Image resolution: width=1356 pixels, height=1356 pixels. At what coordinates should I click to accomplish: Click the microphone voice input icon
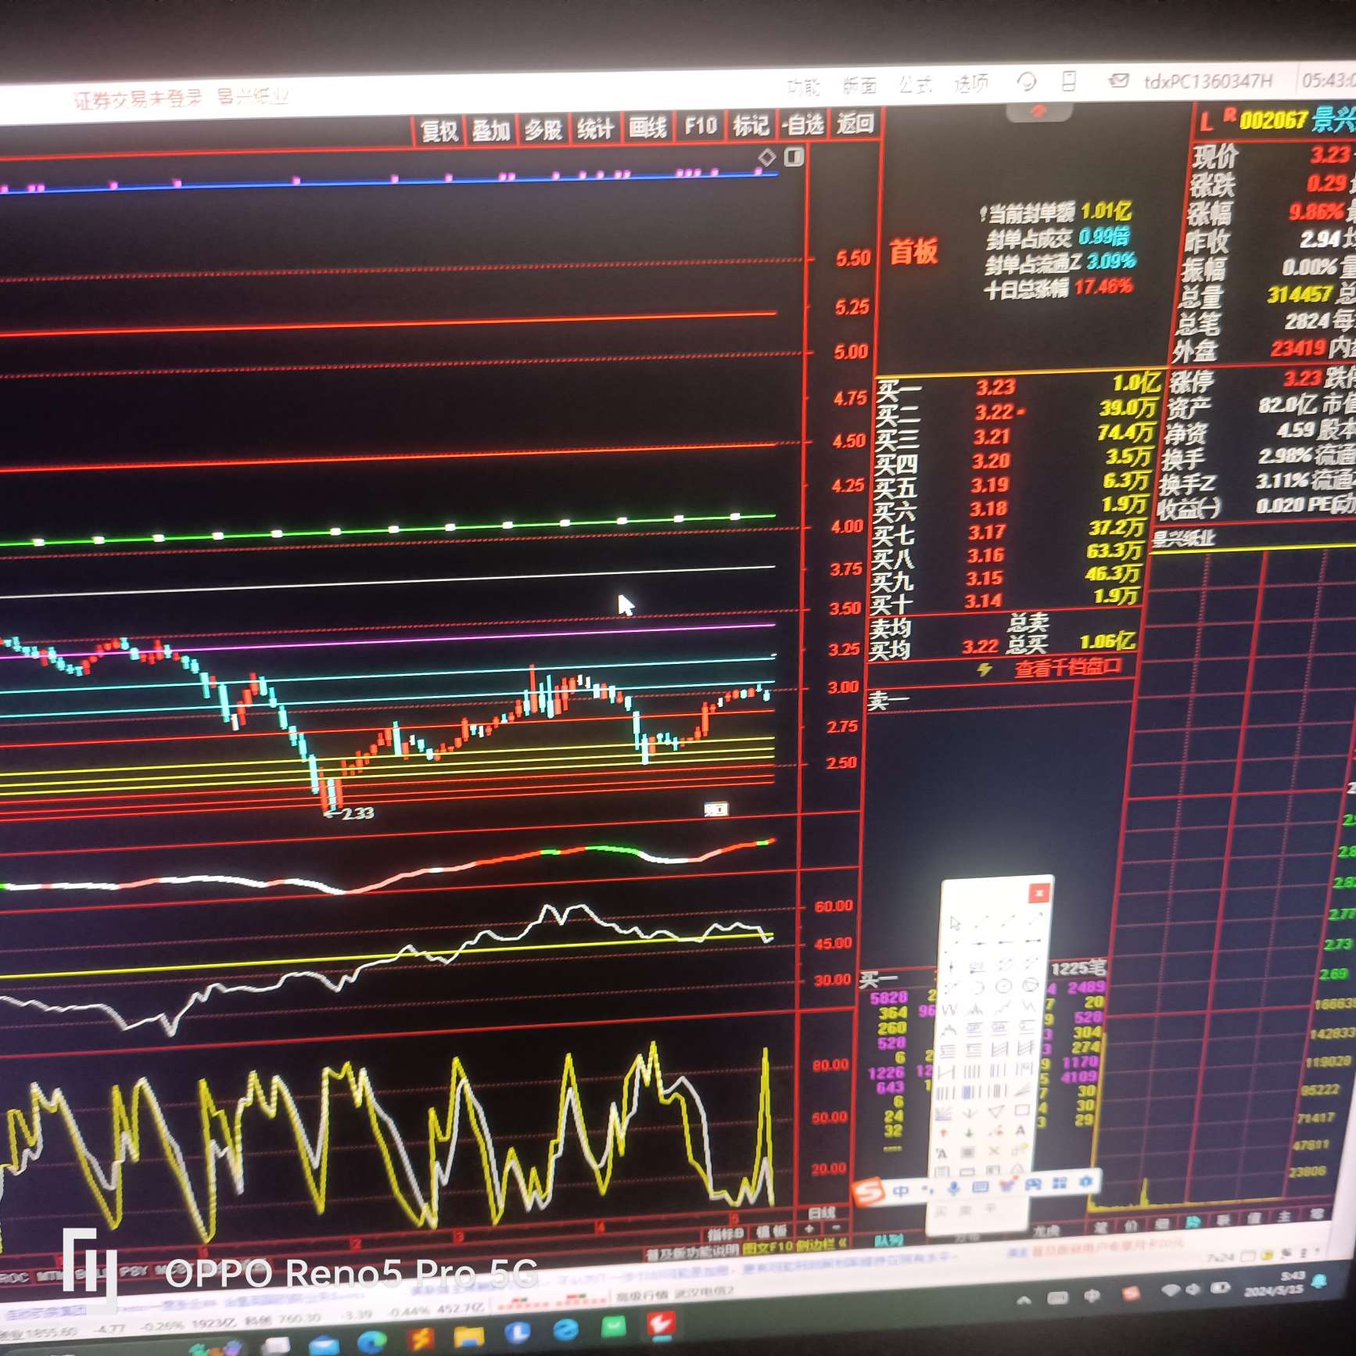[x=953, y=1189]
